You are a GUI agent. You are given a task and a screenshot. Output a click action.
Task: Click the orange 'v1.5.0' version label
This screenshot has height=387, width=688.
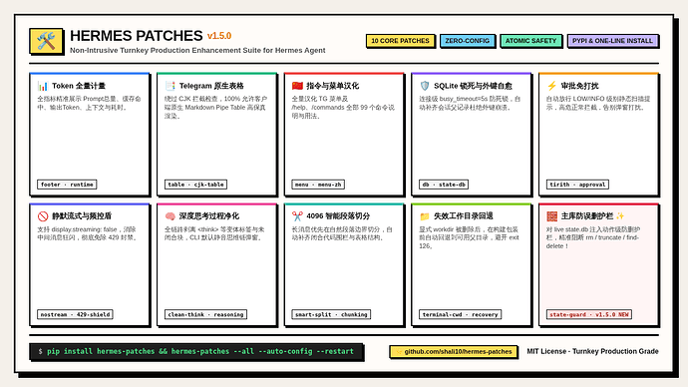click(x=219, y=36)
